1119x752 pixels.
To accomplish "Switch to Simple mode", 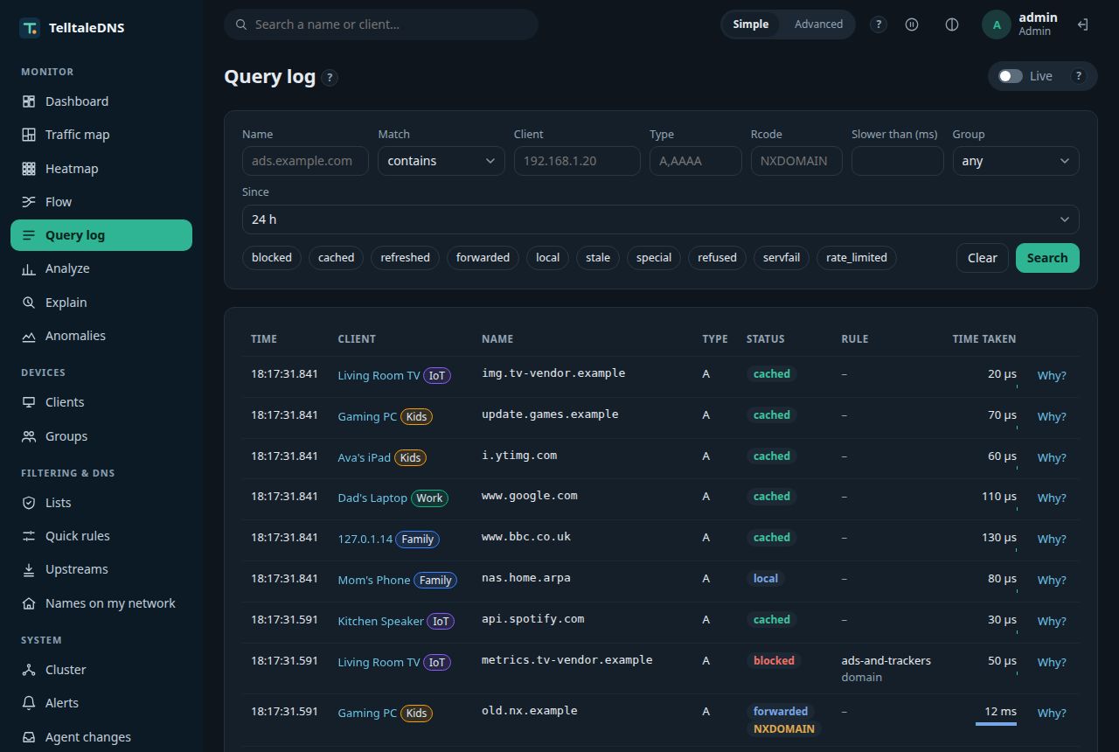I will point(750,24).
